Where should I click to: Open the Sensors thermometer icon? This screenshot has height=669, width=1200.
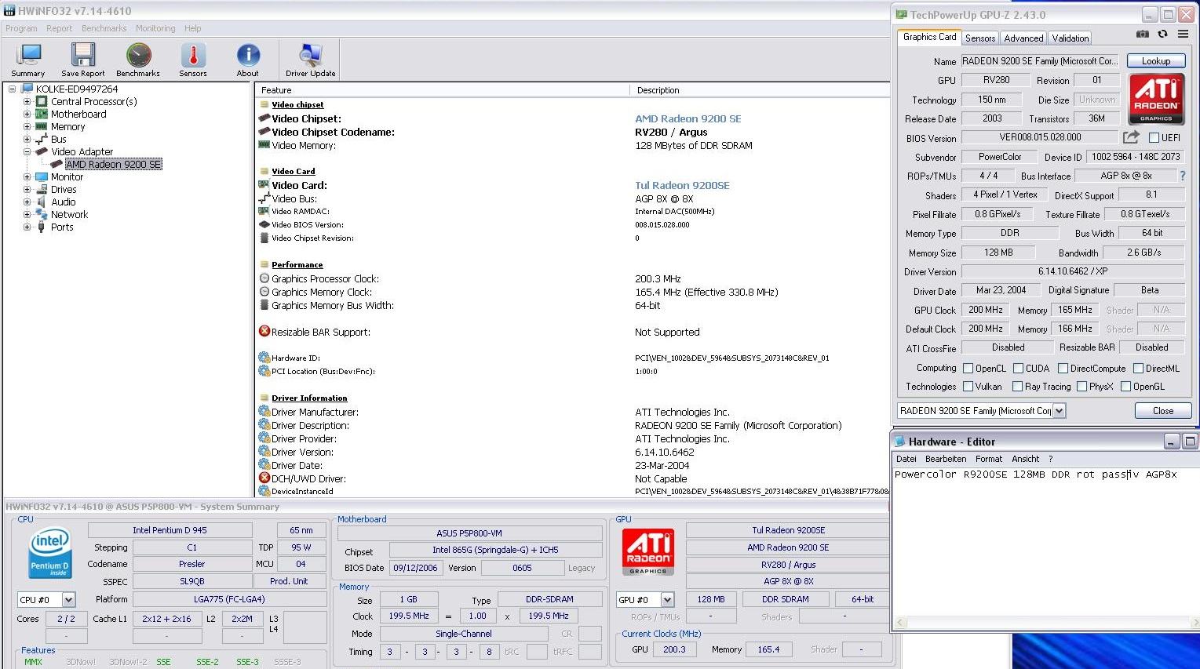coord(193,60)
